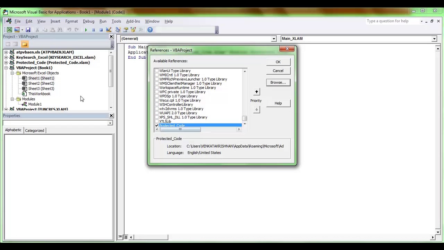Image resolution: width=444 pixels, height=250 pixels.
Task: Click the references list horizontal scrollbar thumb
Action: pos(180,130)
